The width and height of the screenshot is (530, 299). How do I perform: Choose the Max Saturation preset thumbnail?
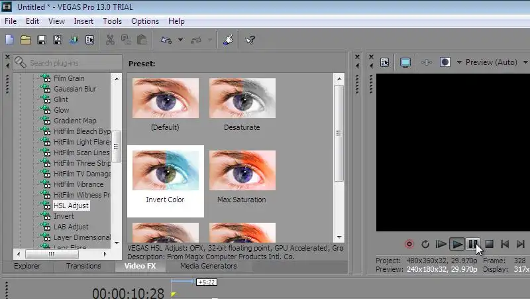click(242, 170)
